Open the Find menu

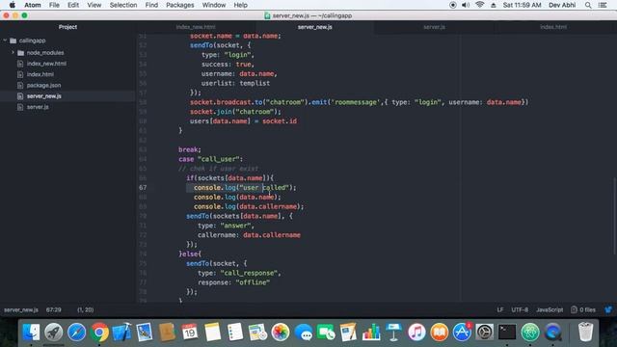coord(151,5)
